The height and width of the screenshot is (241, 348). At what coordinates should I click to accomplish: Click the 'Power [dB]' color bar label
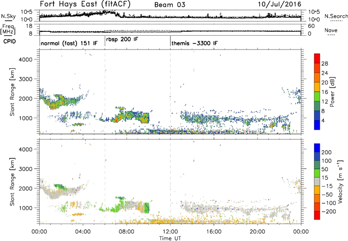point(332,92)
